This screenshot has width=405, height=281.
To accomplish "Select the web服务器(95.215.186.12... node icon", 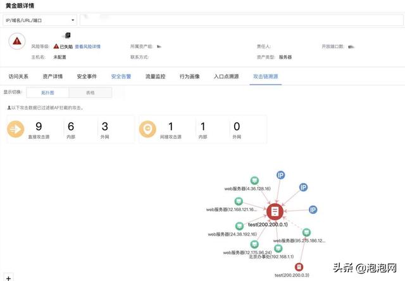I will [x=306, y=232].
